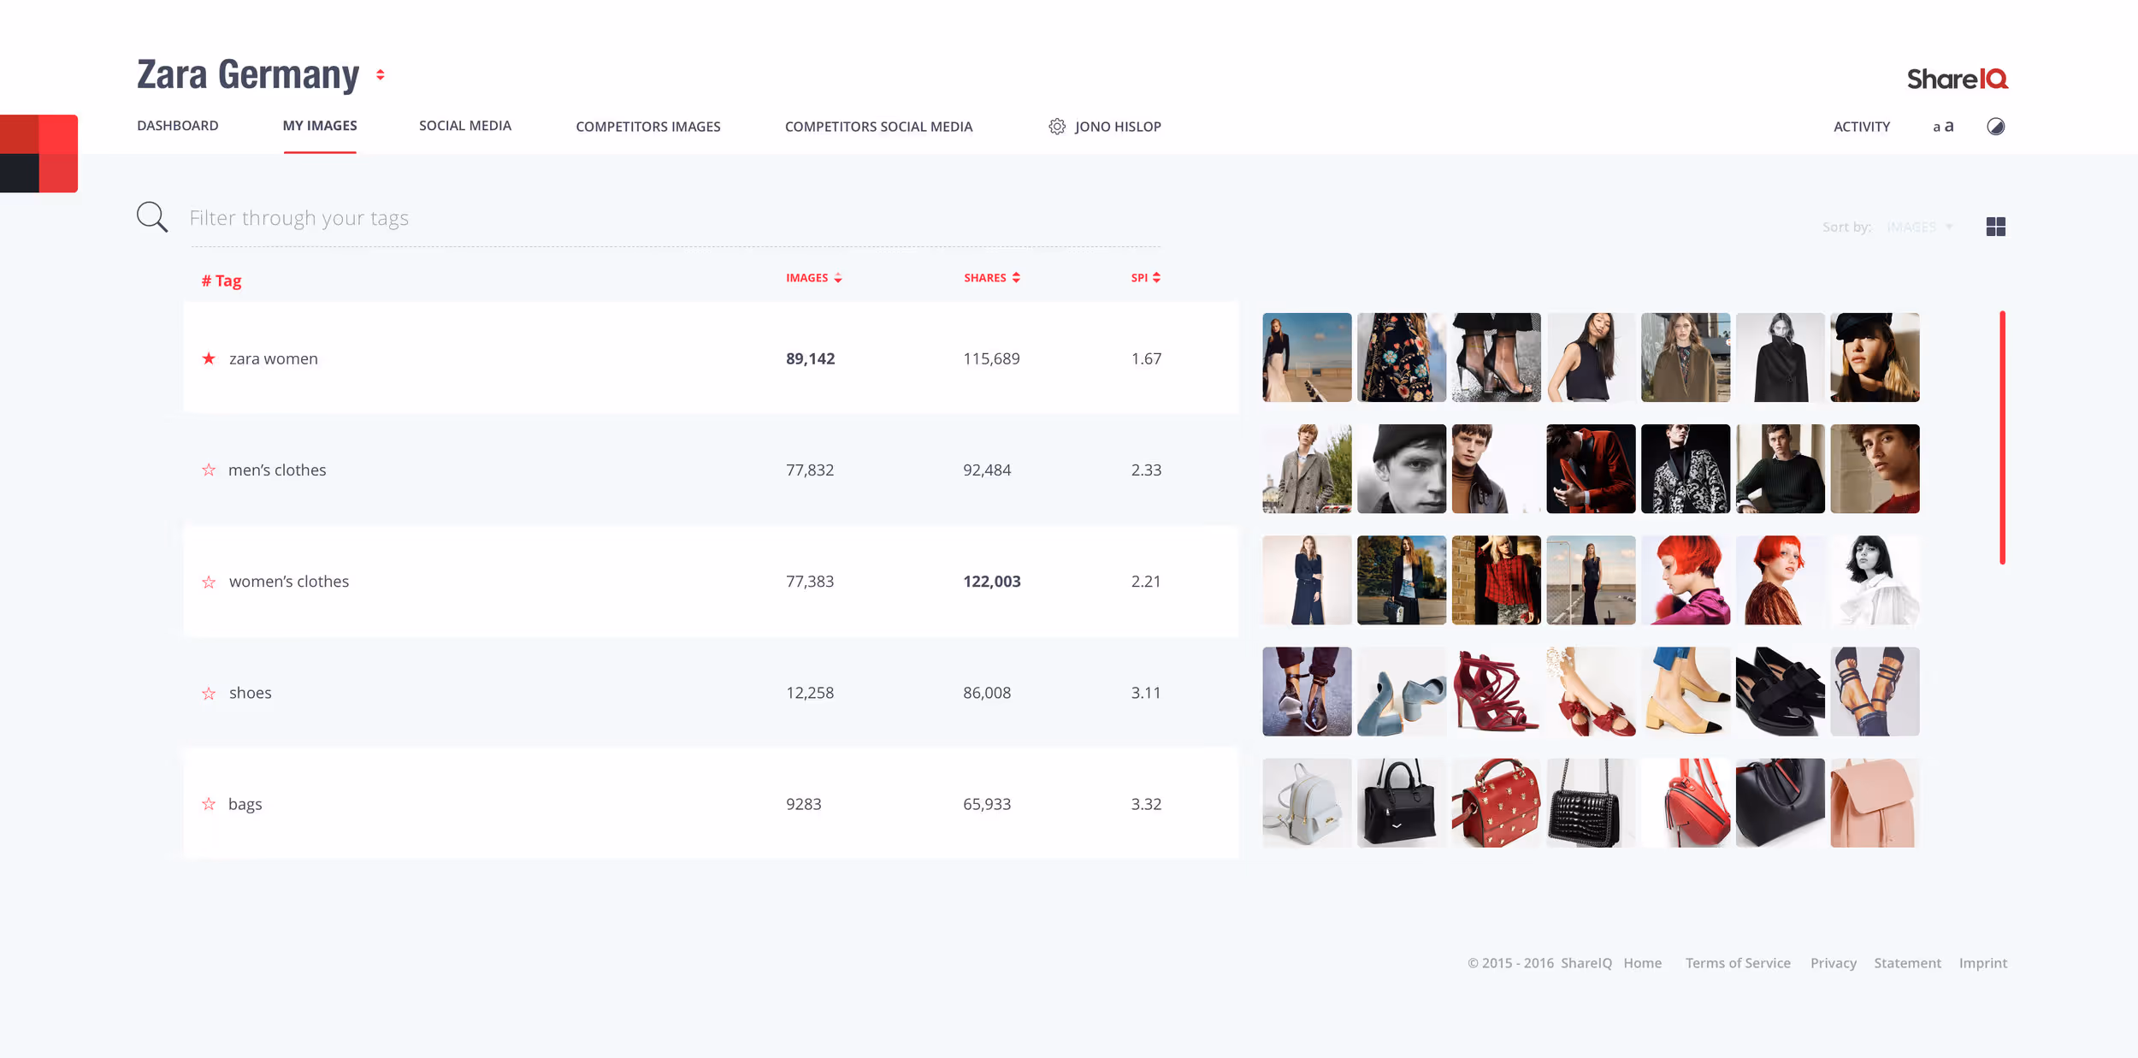Screen dimensions: 2138x1058
Task: Go to Competitors Images tab
Action: click(x=647, y=127)
